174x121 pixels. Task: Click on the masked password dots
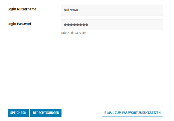[x=76, y=25]
